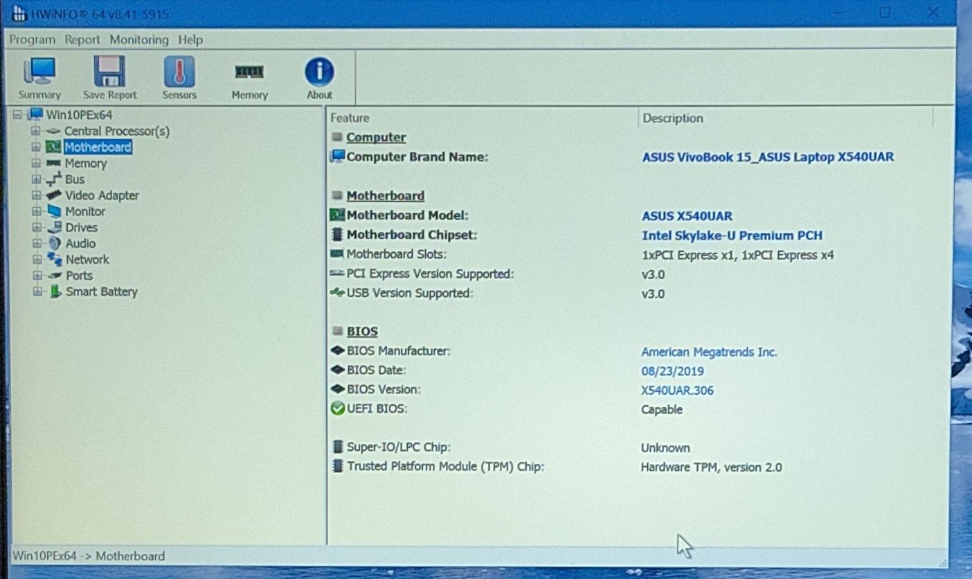Open the Program menu

click(33, 39)
